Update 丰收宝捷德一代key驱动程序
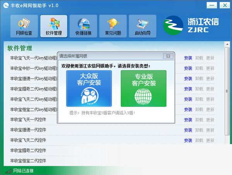 point(210,78)
